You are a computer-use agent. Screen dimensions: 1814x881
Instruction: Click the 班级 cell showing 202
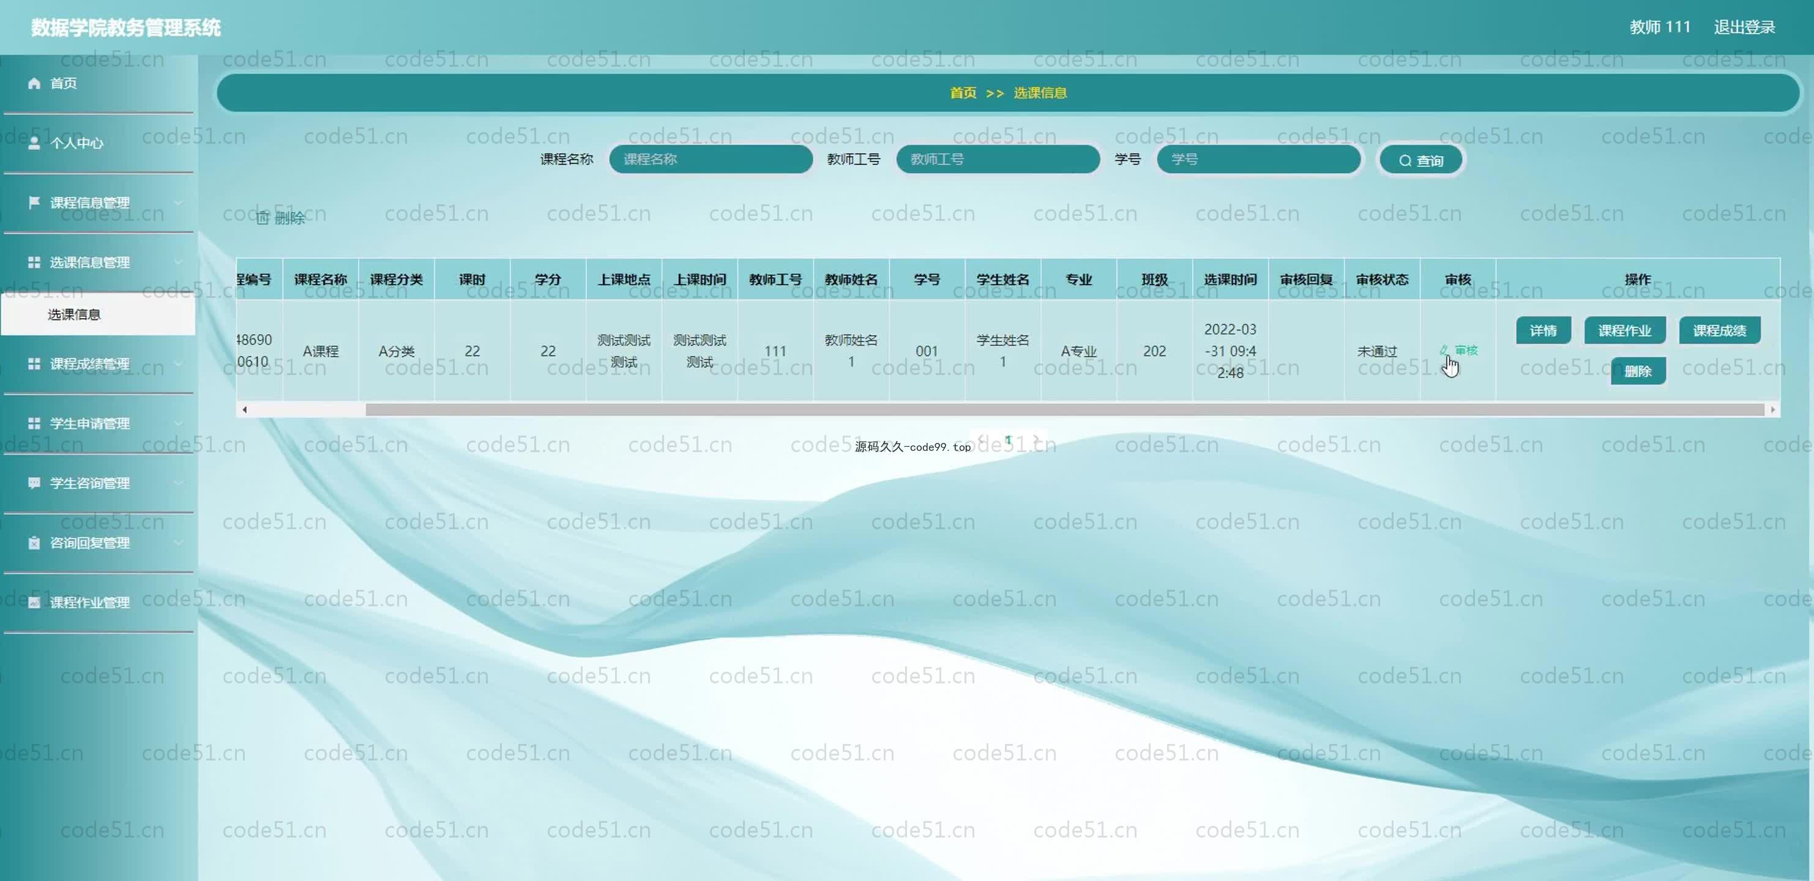[1155, 351]
